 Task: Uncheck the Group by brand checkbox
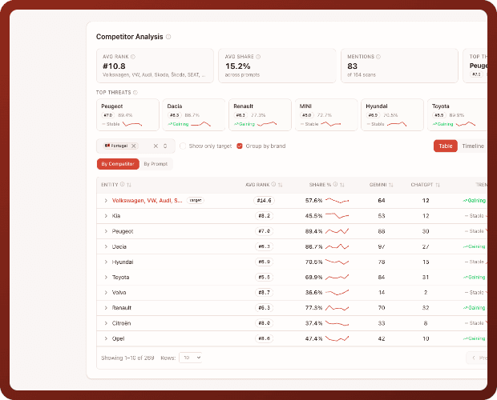point(240,146)
